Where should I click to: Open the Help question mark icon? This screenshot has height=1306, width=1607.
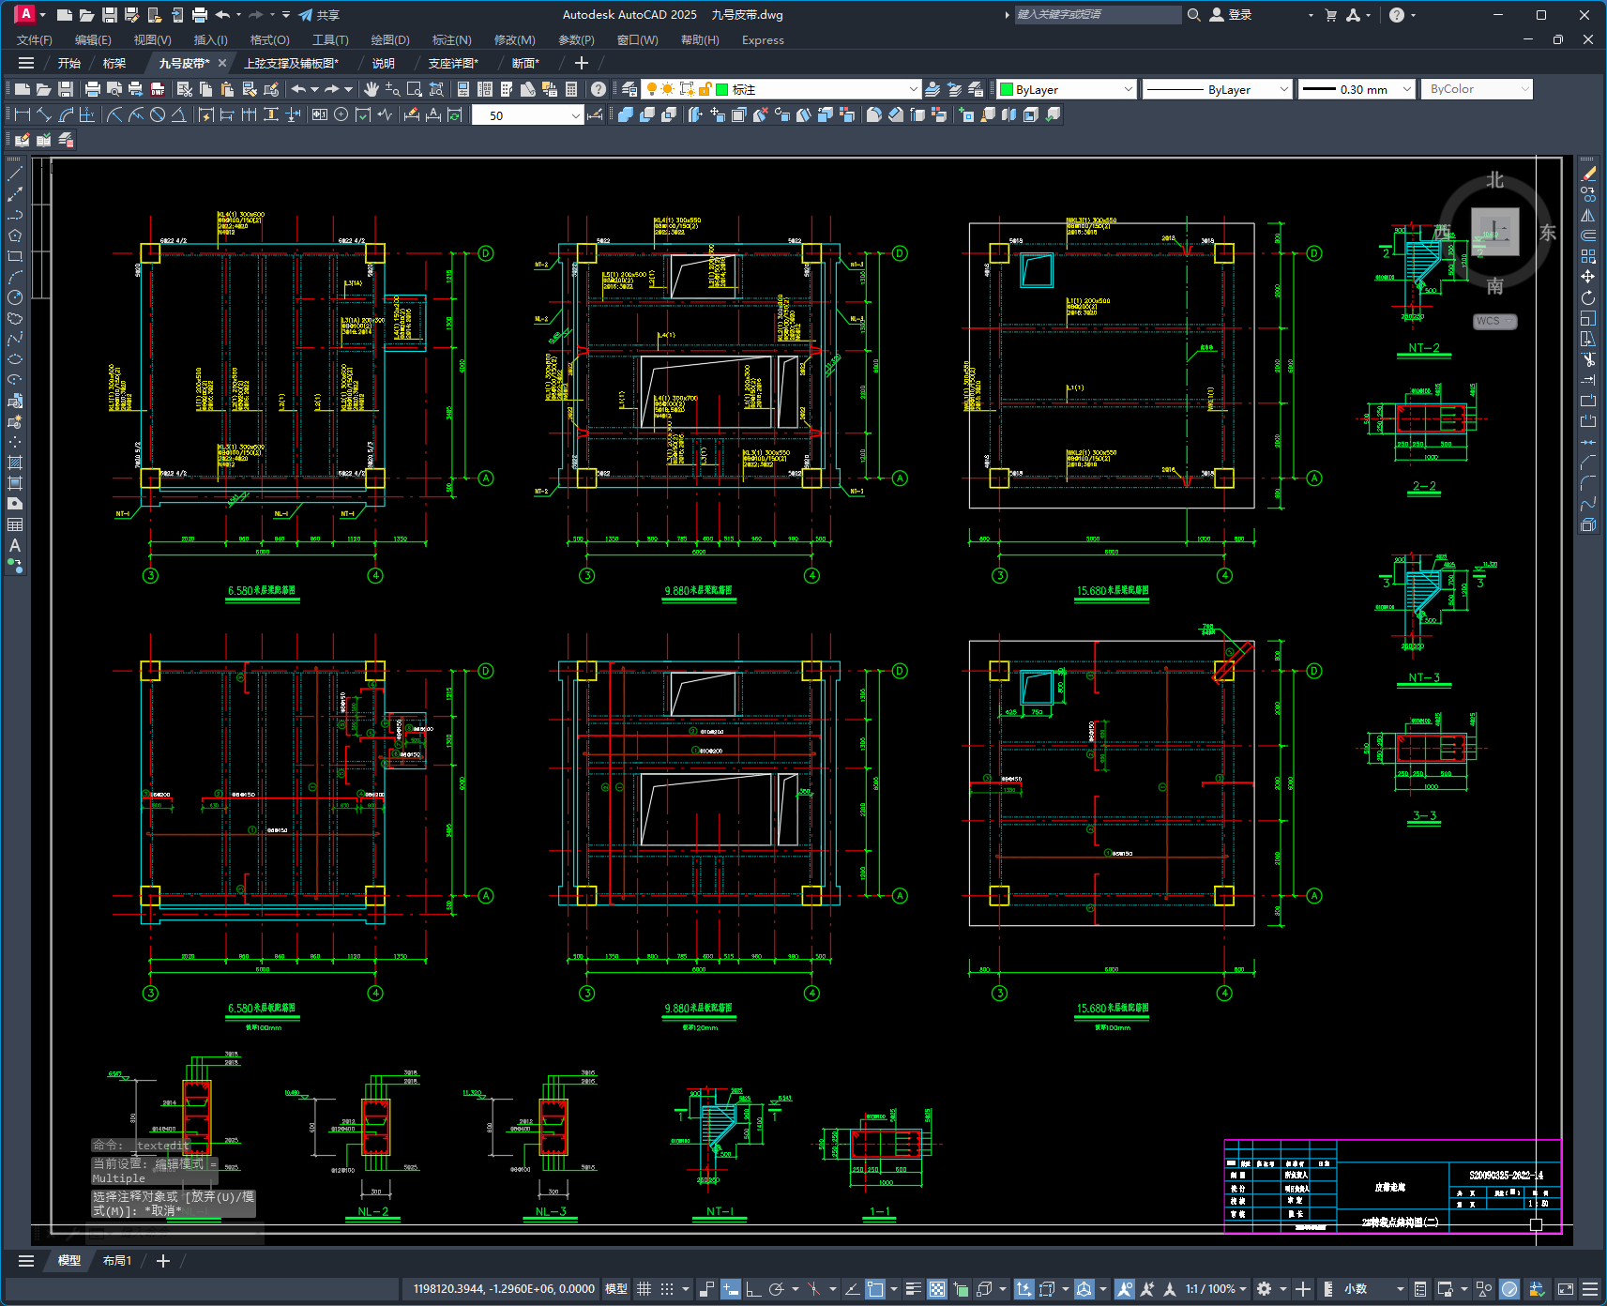tap(599, 89)
